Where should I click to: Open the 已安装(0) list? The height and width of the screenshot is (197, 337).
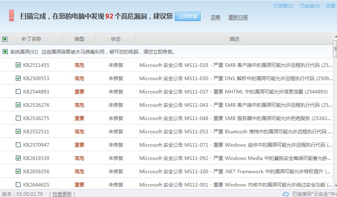click(x=310, y=6)
